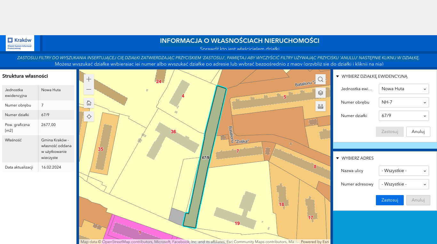Collapse the Wybierz adres section
The width and height of the screenshot is (437, 244).
point(337,158)
